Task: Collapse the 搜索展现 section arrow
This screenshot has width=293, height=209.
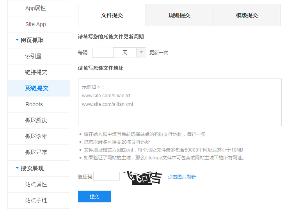Action: pos(17,168)
